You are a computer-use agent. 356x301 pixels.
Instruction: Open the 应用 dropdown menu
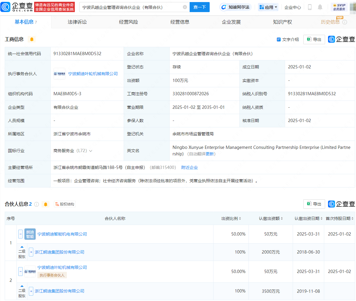click(268, 7)
